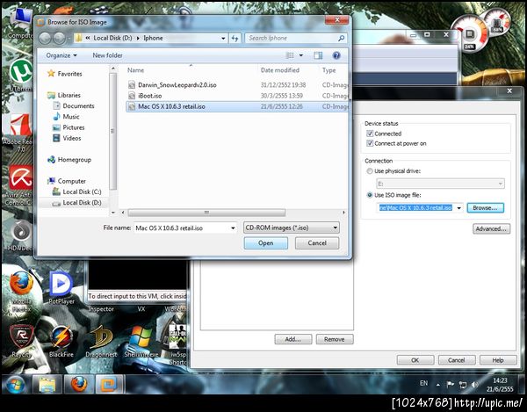Open Homegroup in navigation pane
Image resolution: width=527 pixels, height=412 pixels.
[x=69, y=160]
